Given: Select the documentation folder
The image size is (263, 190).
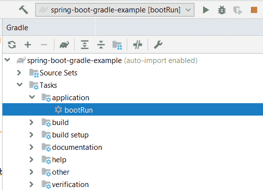Looking at the screenshot, I should pyautogui.click(x=77, y=147).
